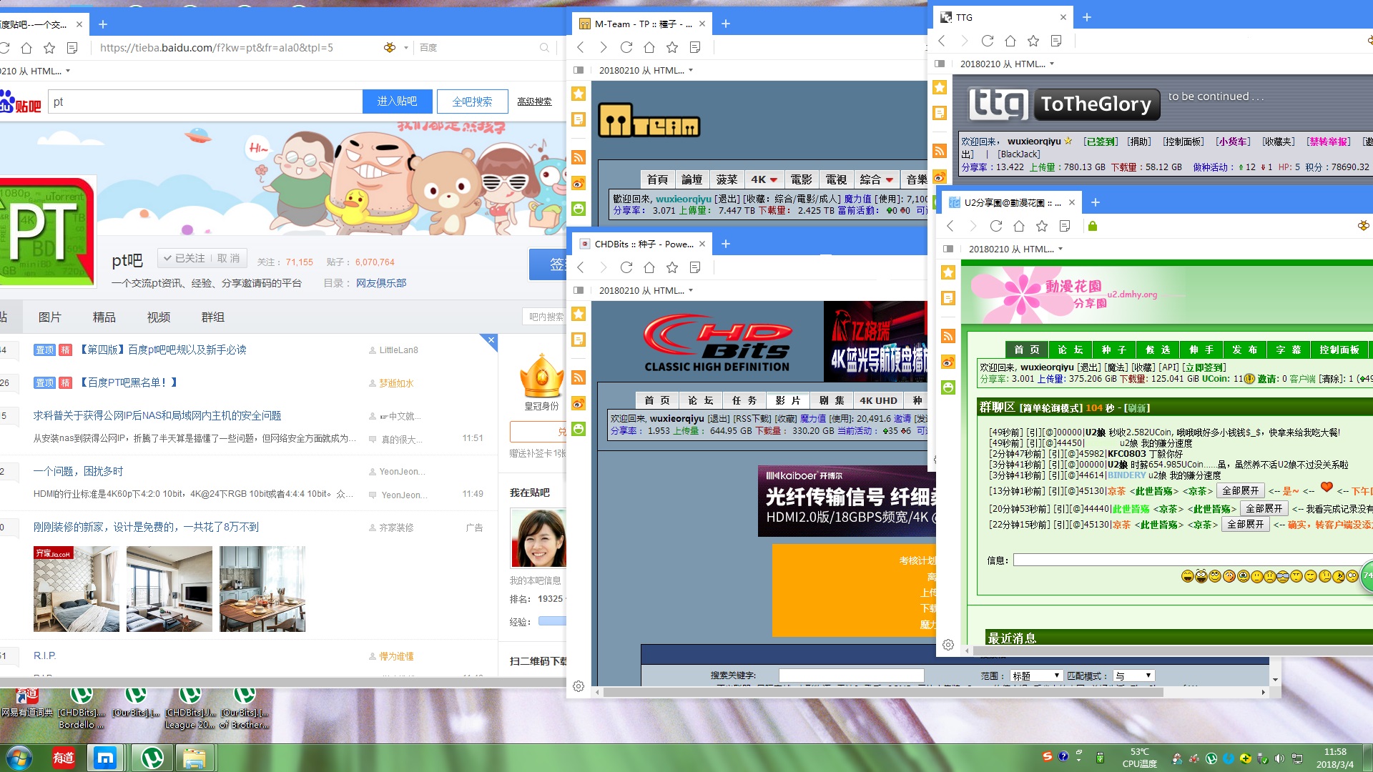The width and height of the screenshot is (1373, 772).
Task: Toggle sidebar panel in M-Team window
Action: pyautogui.click(x=579, y=70)
